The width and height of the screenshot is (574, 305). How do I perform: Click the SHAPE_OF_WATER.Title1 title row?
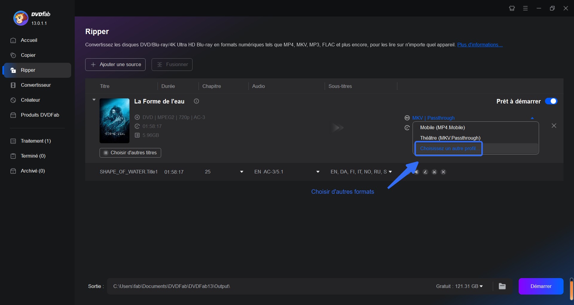(129, 172)
